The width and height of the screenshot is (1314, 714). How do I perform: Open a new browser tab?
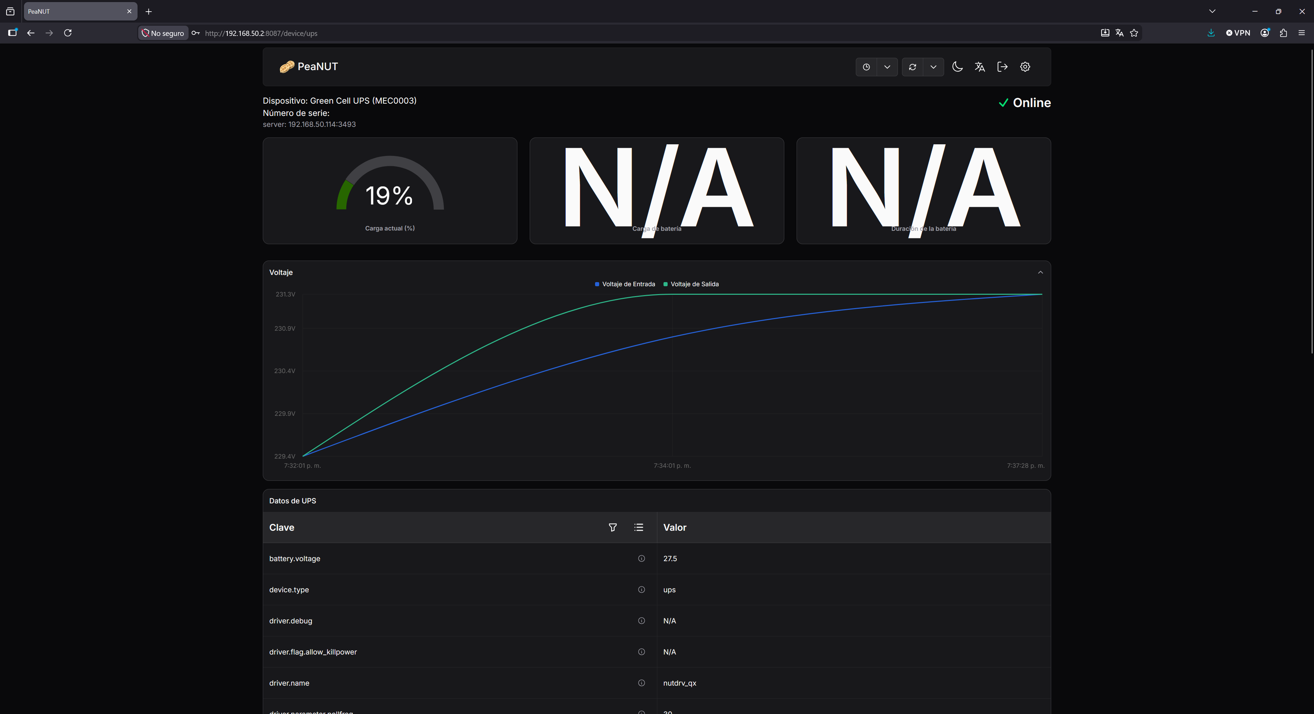coord(149,11)
